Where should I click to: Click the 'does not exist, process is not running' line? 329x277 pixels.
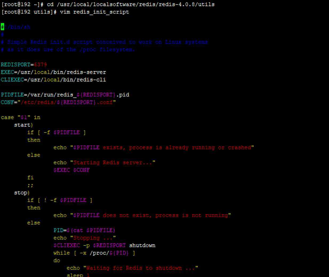pyautogui.click(x=142, y=215)
